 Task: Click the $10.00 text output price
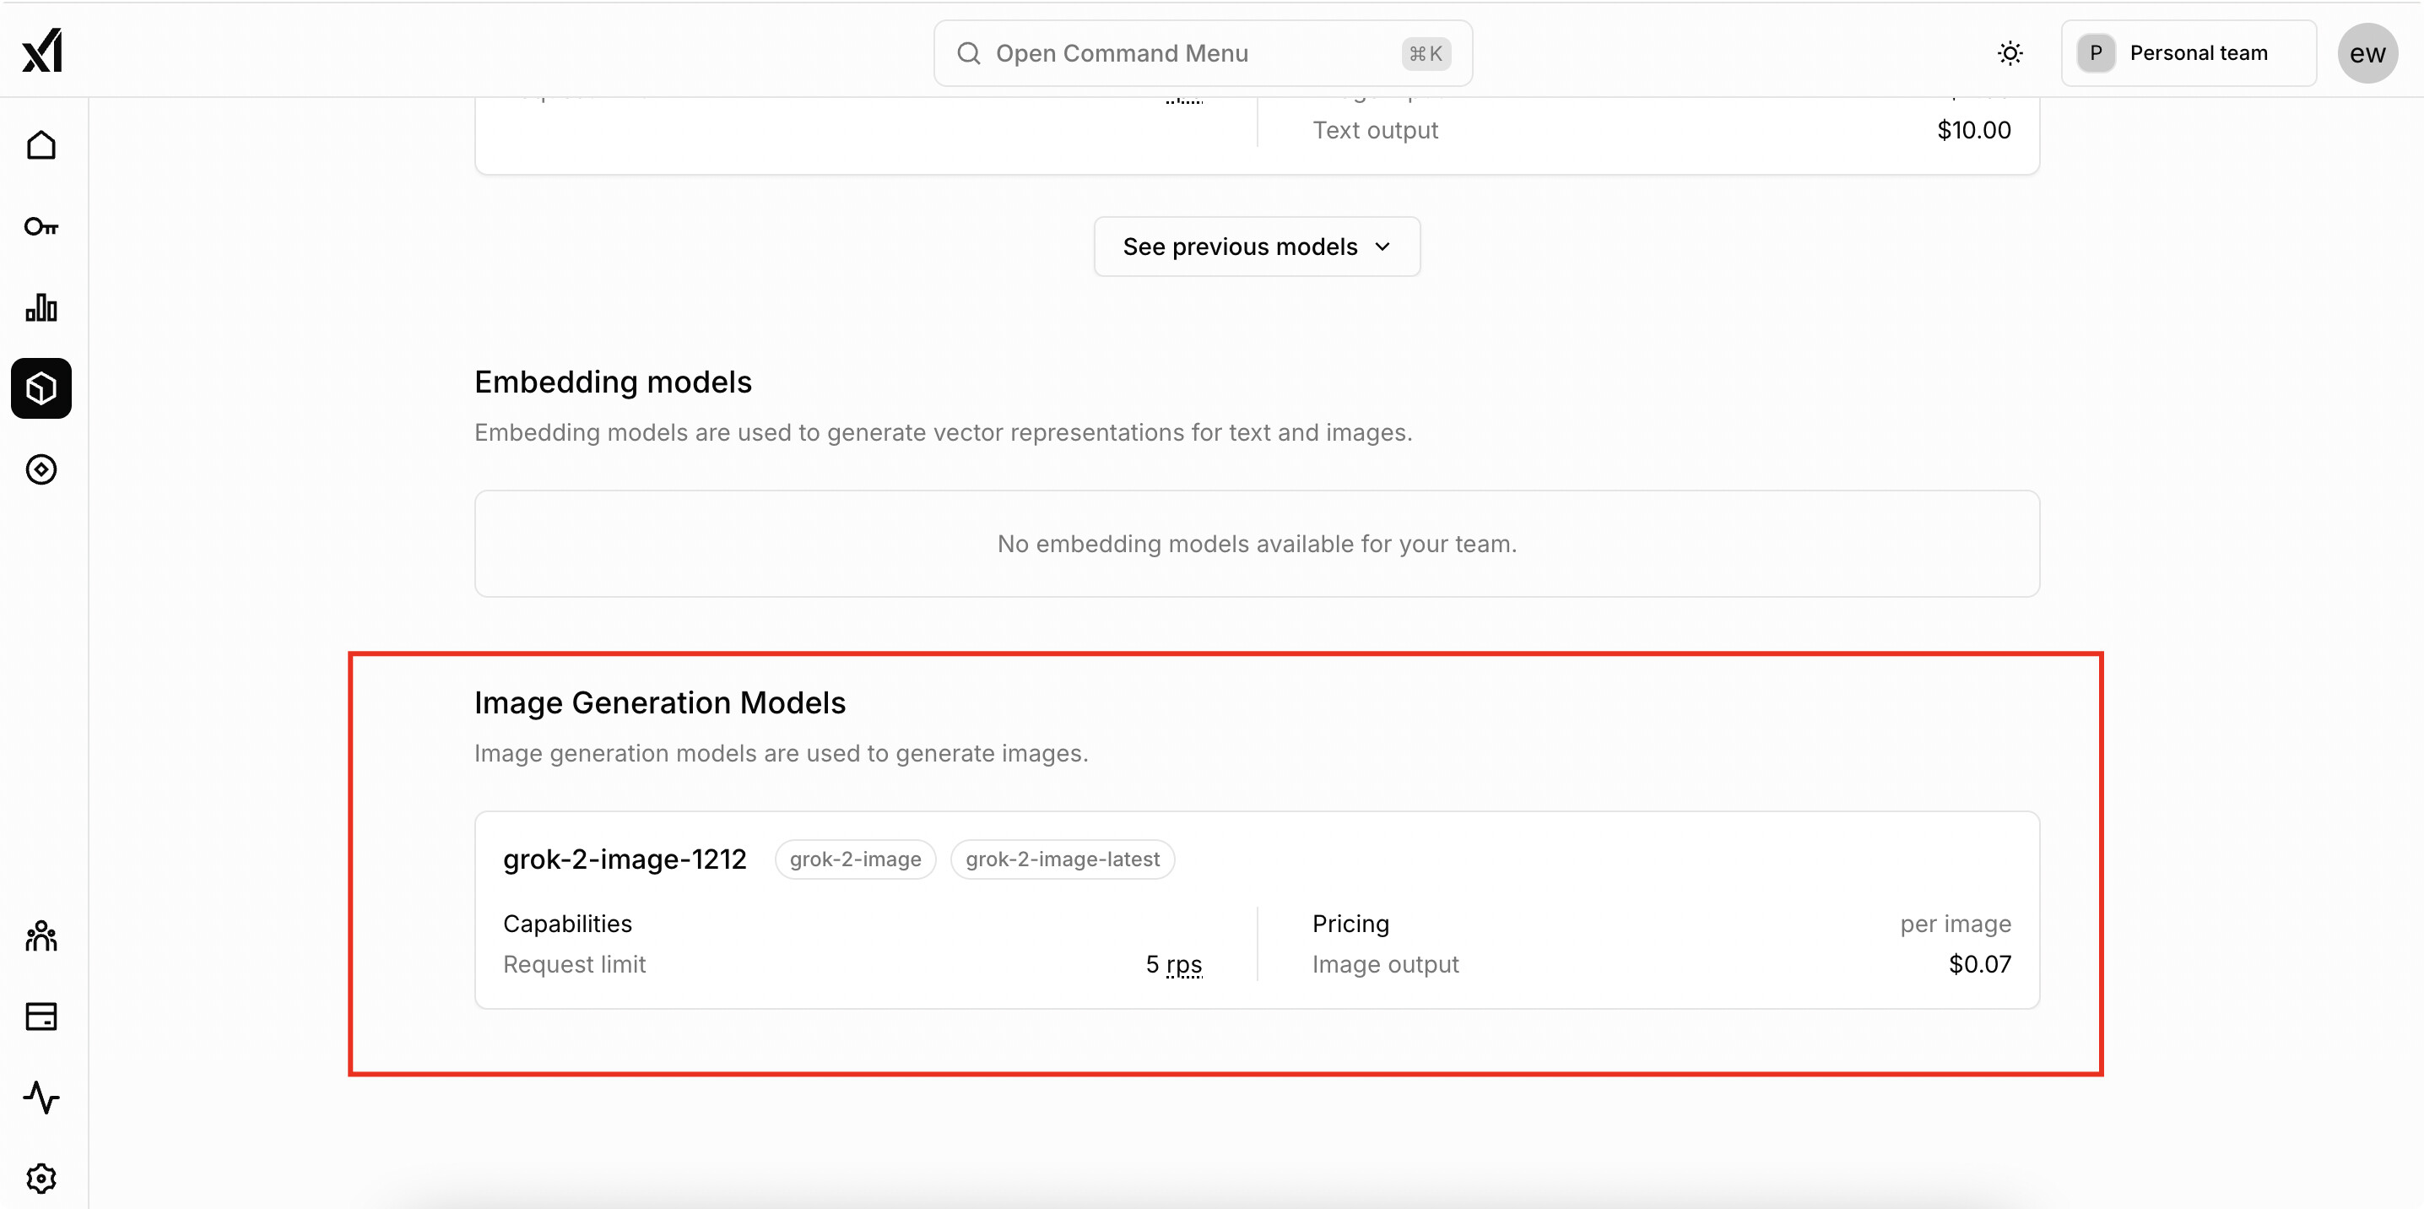[x=1973, y=130]
